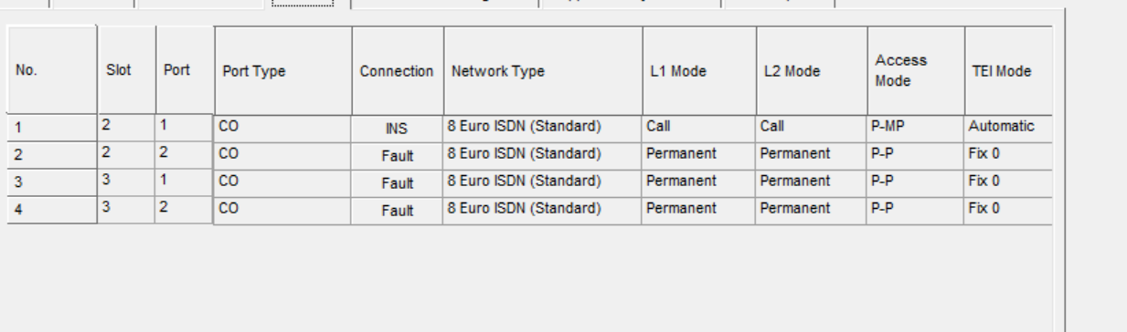Select Port Type CO in row 3
This screenshot has width=1127, height=332.
[282, 182]
